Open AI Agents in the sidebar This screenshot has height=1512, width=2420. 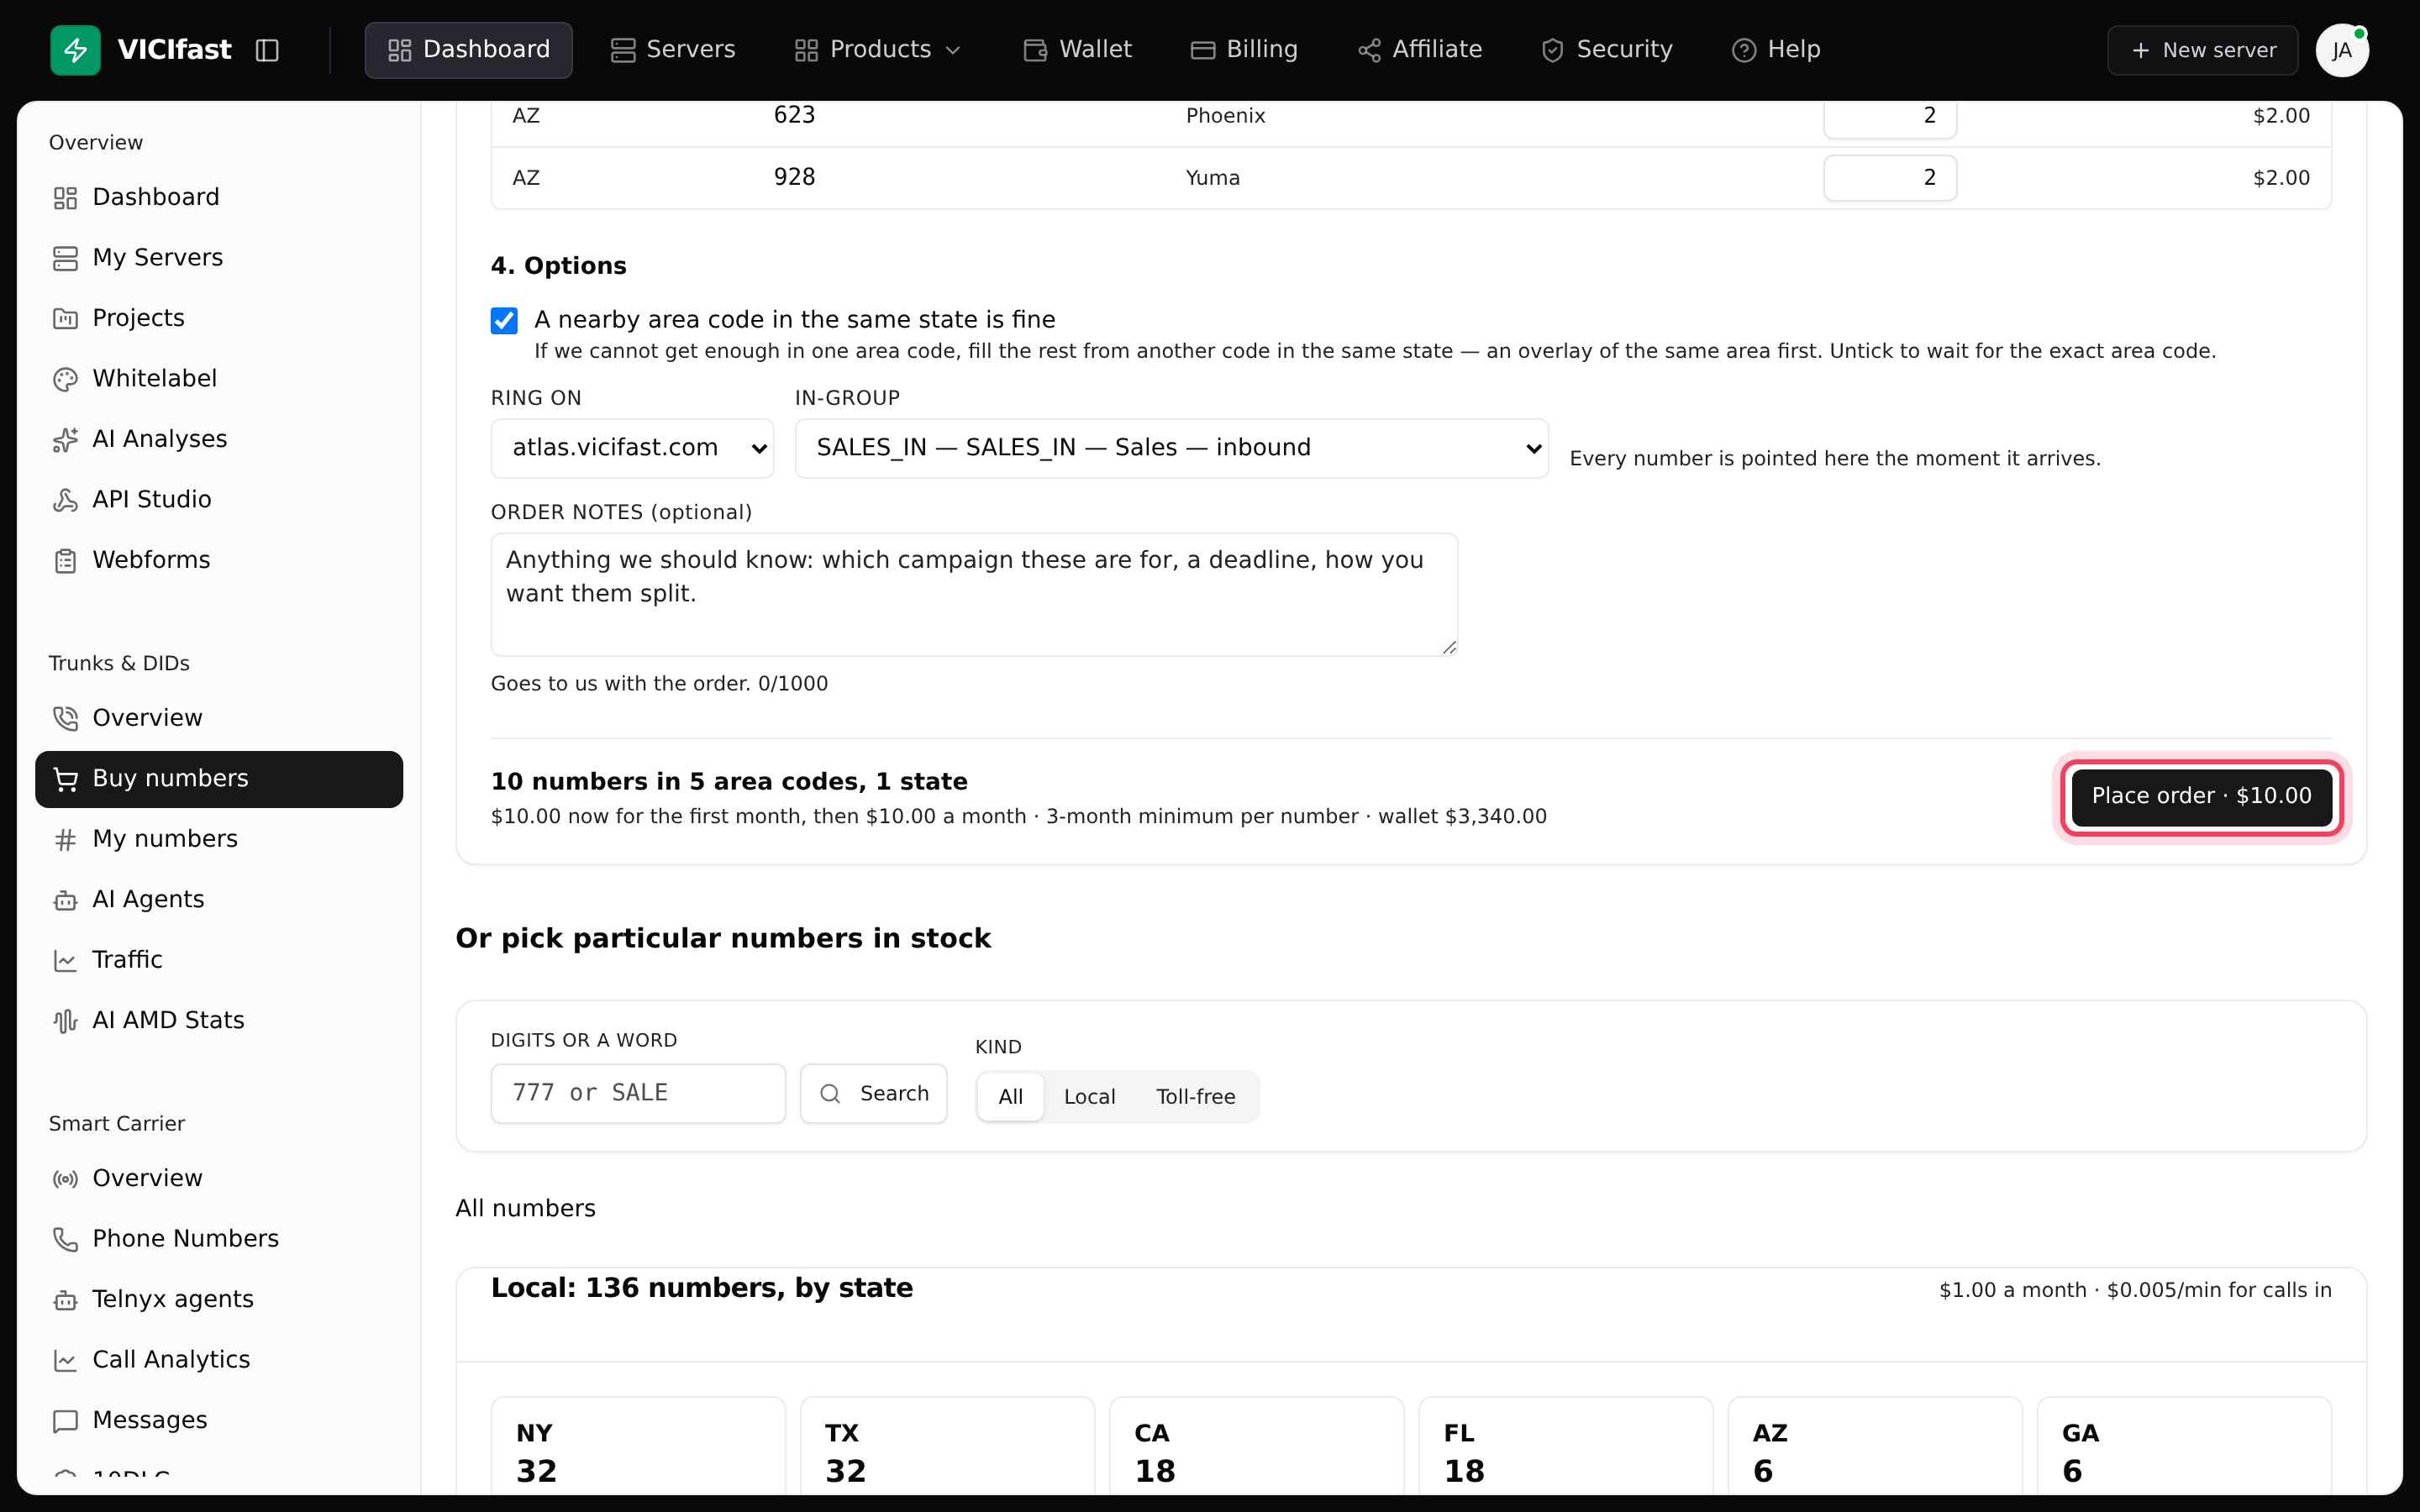[x=219, y=900]
